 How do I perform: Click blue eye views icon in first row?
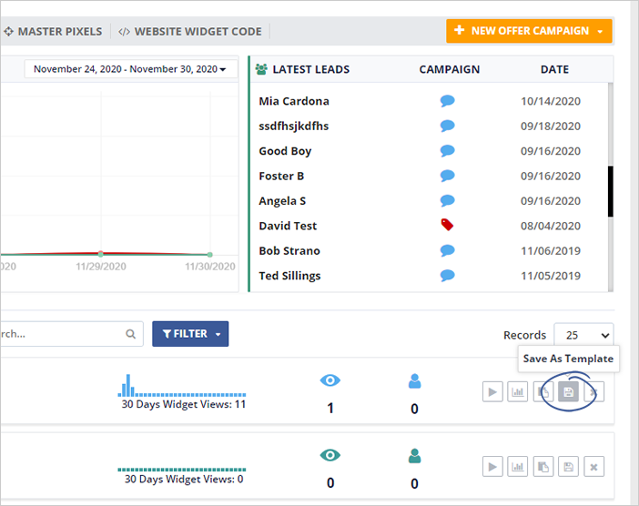[x=330, y=382]
